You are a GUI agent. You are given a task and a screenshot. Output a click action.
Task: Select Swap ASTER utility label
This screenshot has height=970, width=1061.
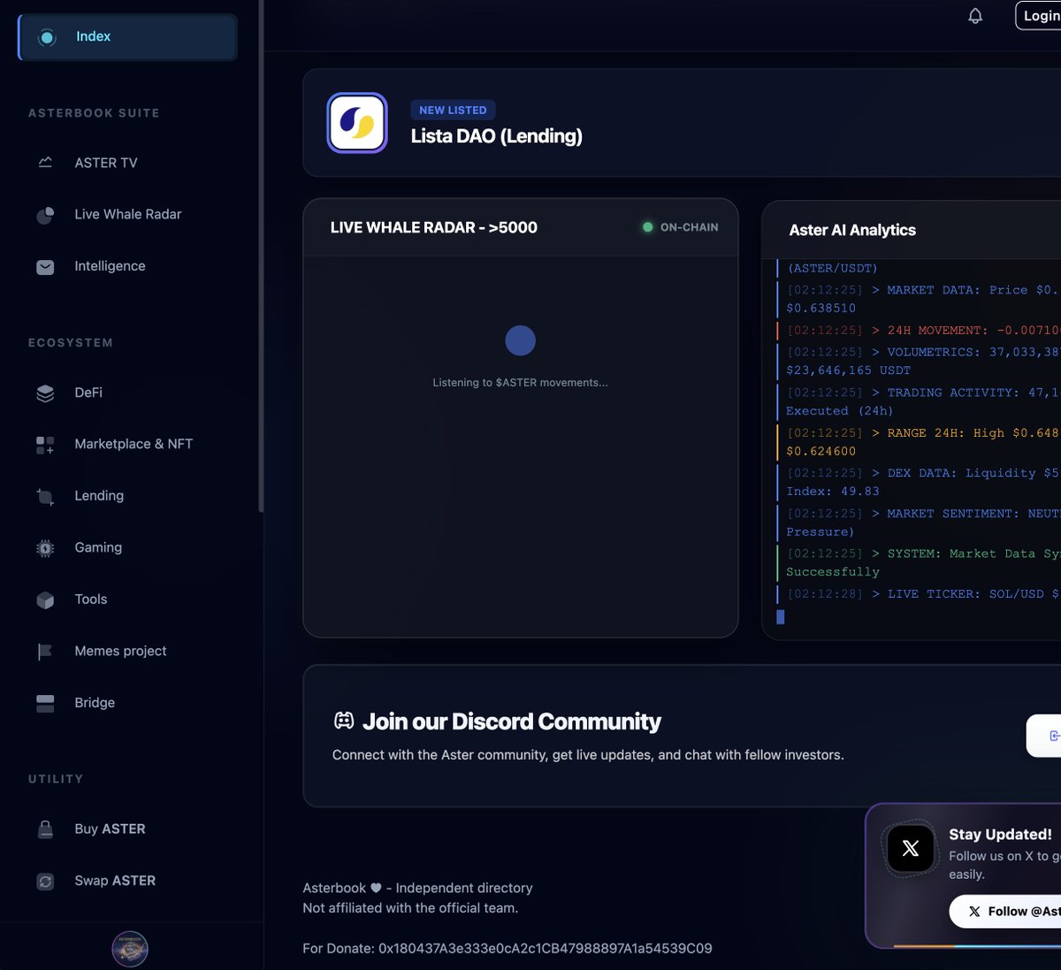115,881
